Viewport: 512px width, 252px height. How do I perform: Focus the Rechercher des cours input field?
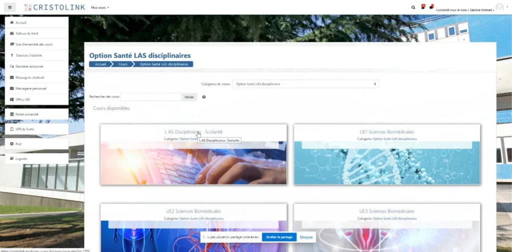coord(150,97)
